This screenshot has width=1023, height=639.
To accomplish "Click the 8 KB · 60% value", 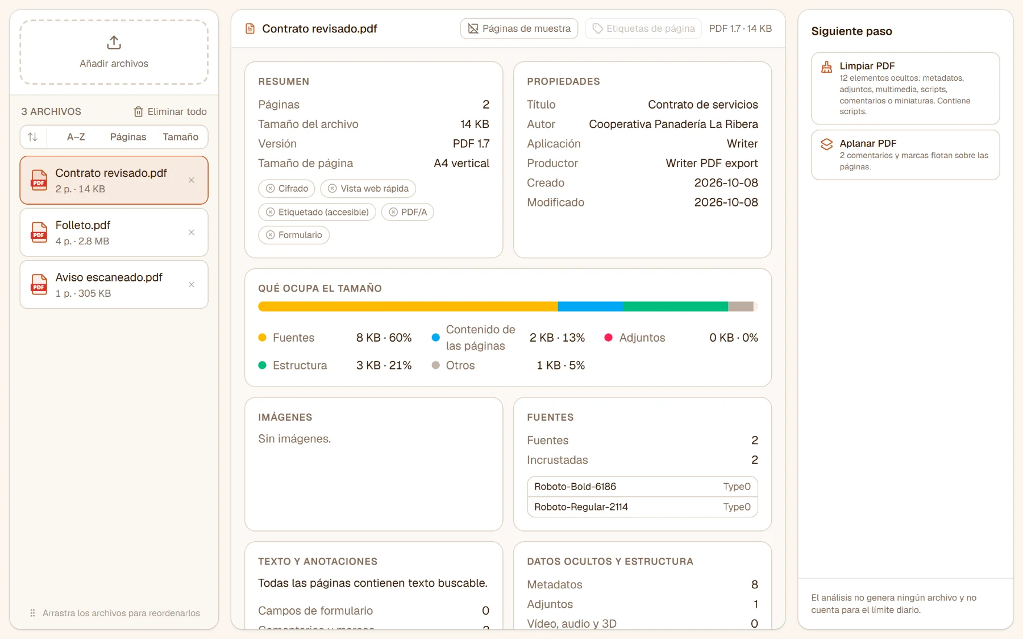I will click(384, 337).
